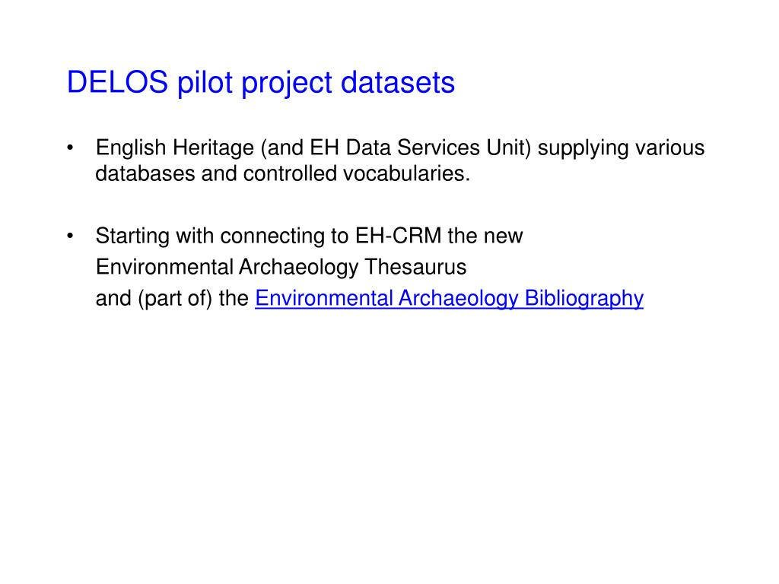
Task: Click the first bullet point marker
Action: (x=70, y=148)
